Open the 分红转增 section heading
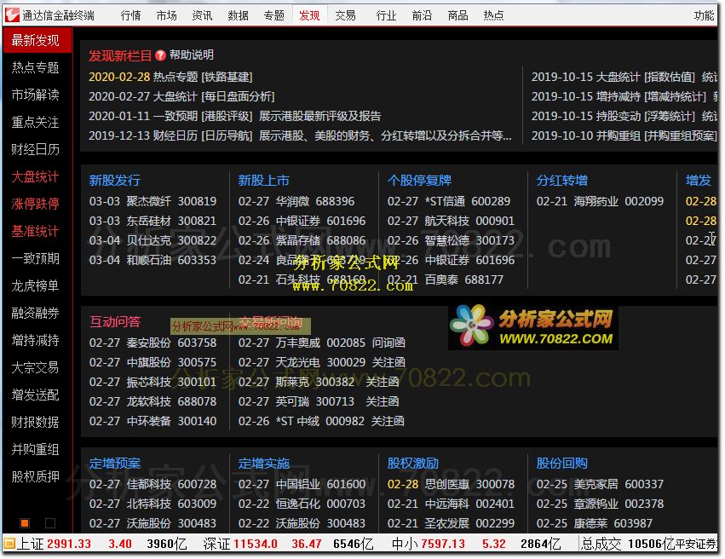This screenshot has height=559, width=725. [561, 181]
